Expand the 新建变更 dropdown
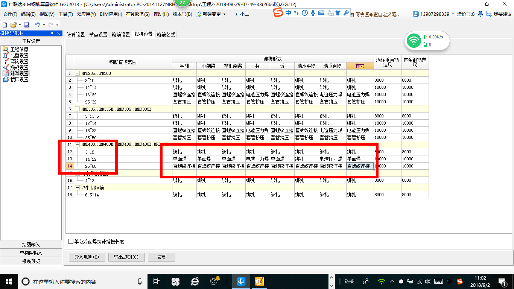Image resolution: width=514 pixels, height=289 pixels. [225, 14]
